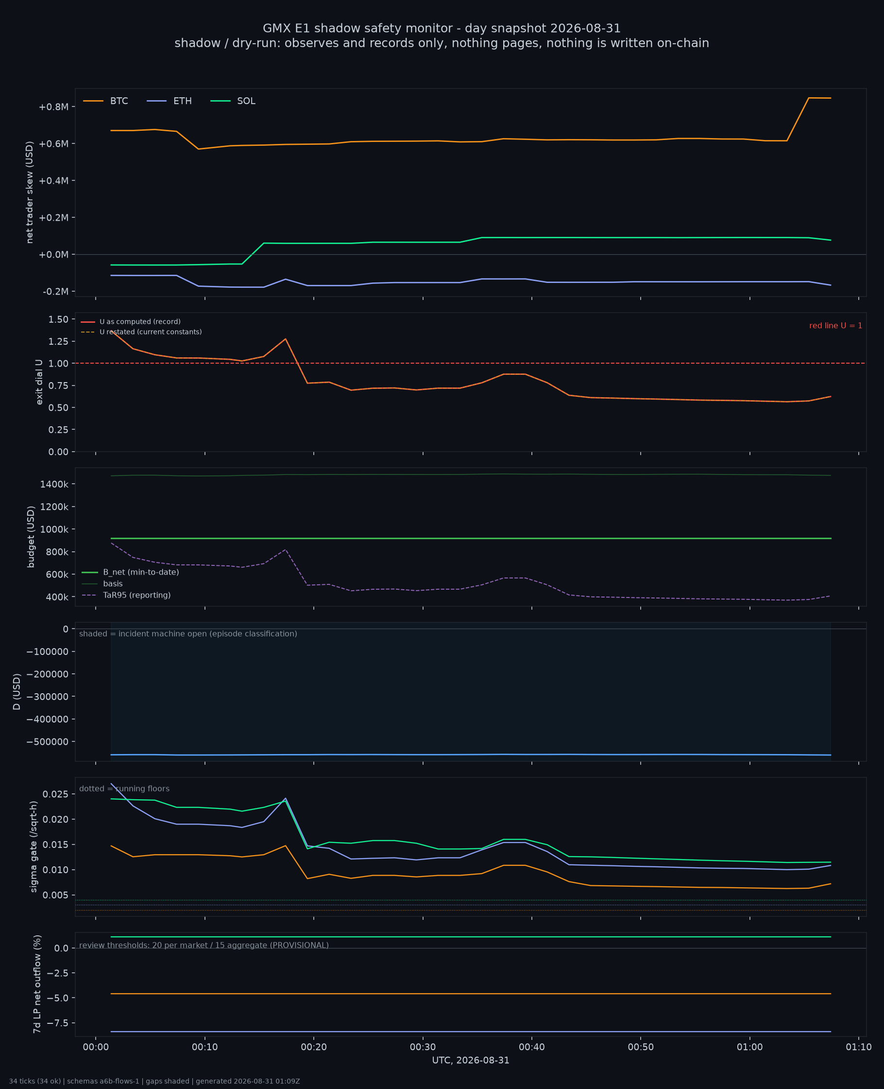
Task: Click the 'review thresholds' PROVISIONAL note
Action: [204, 945]
